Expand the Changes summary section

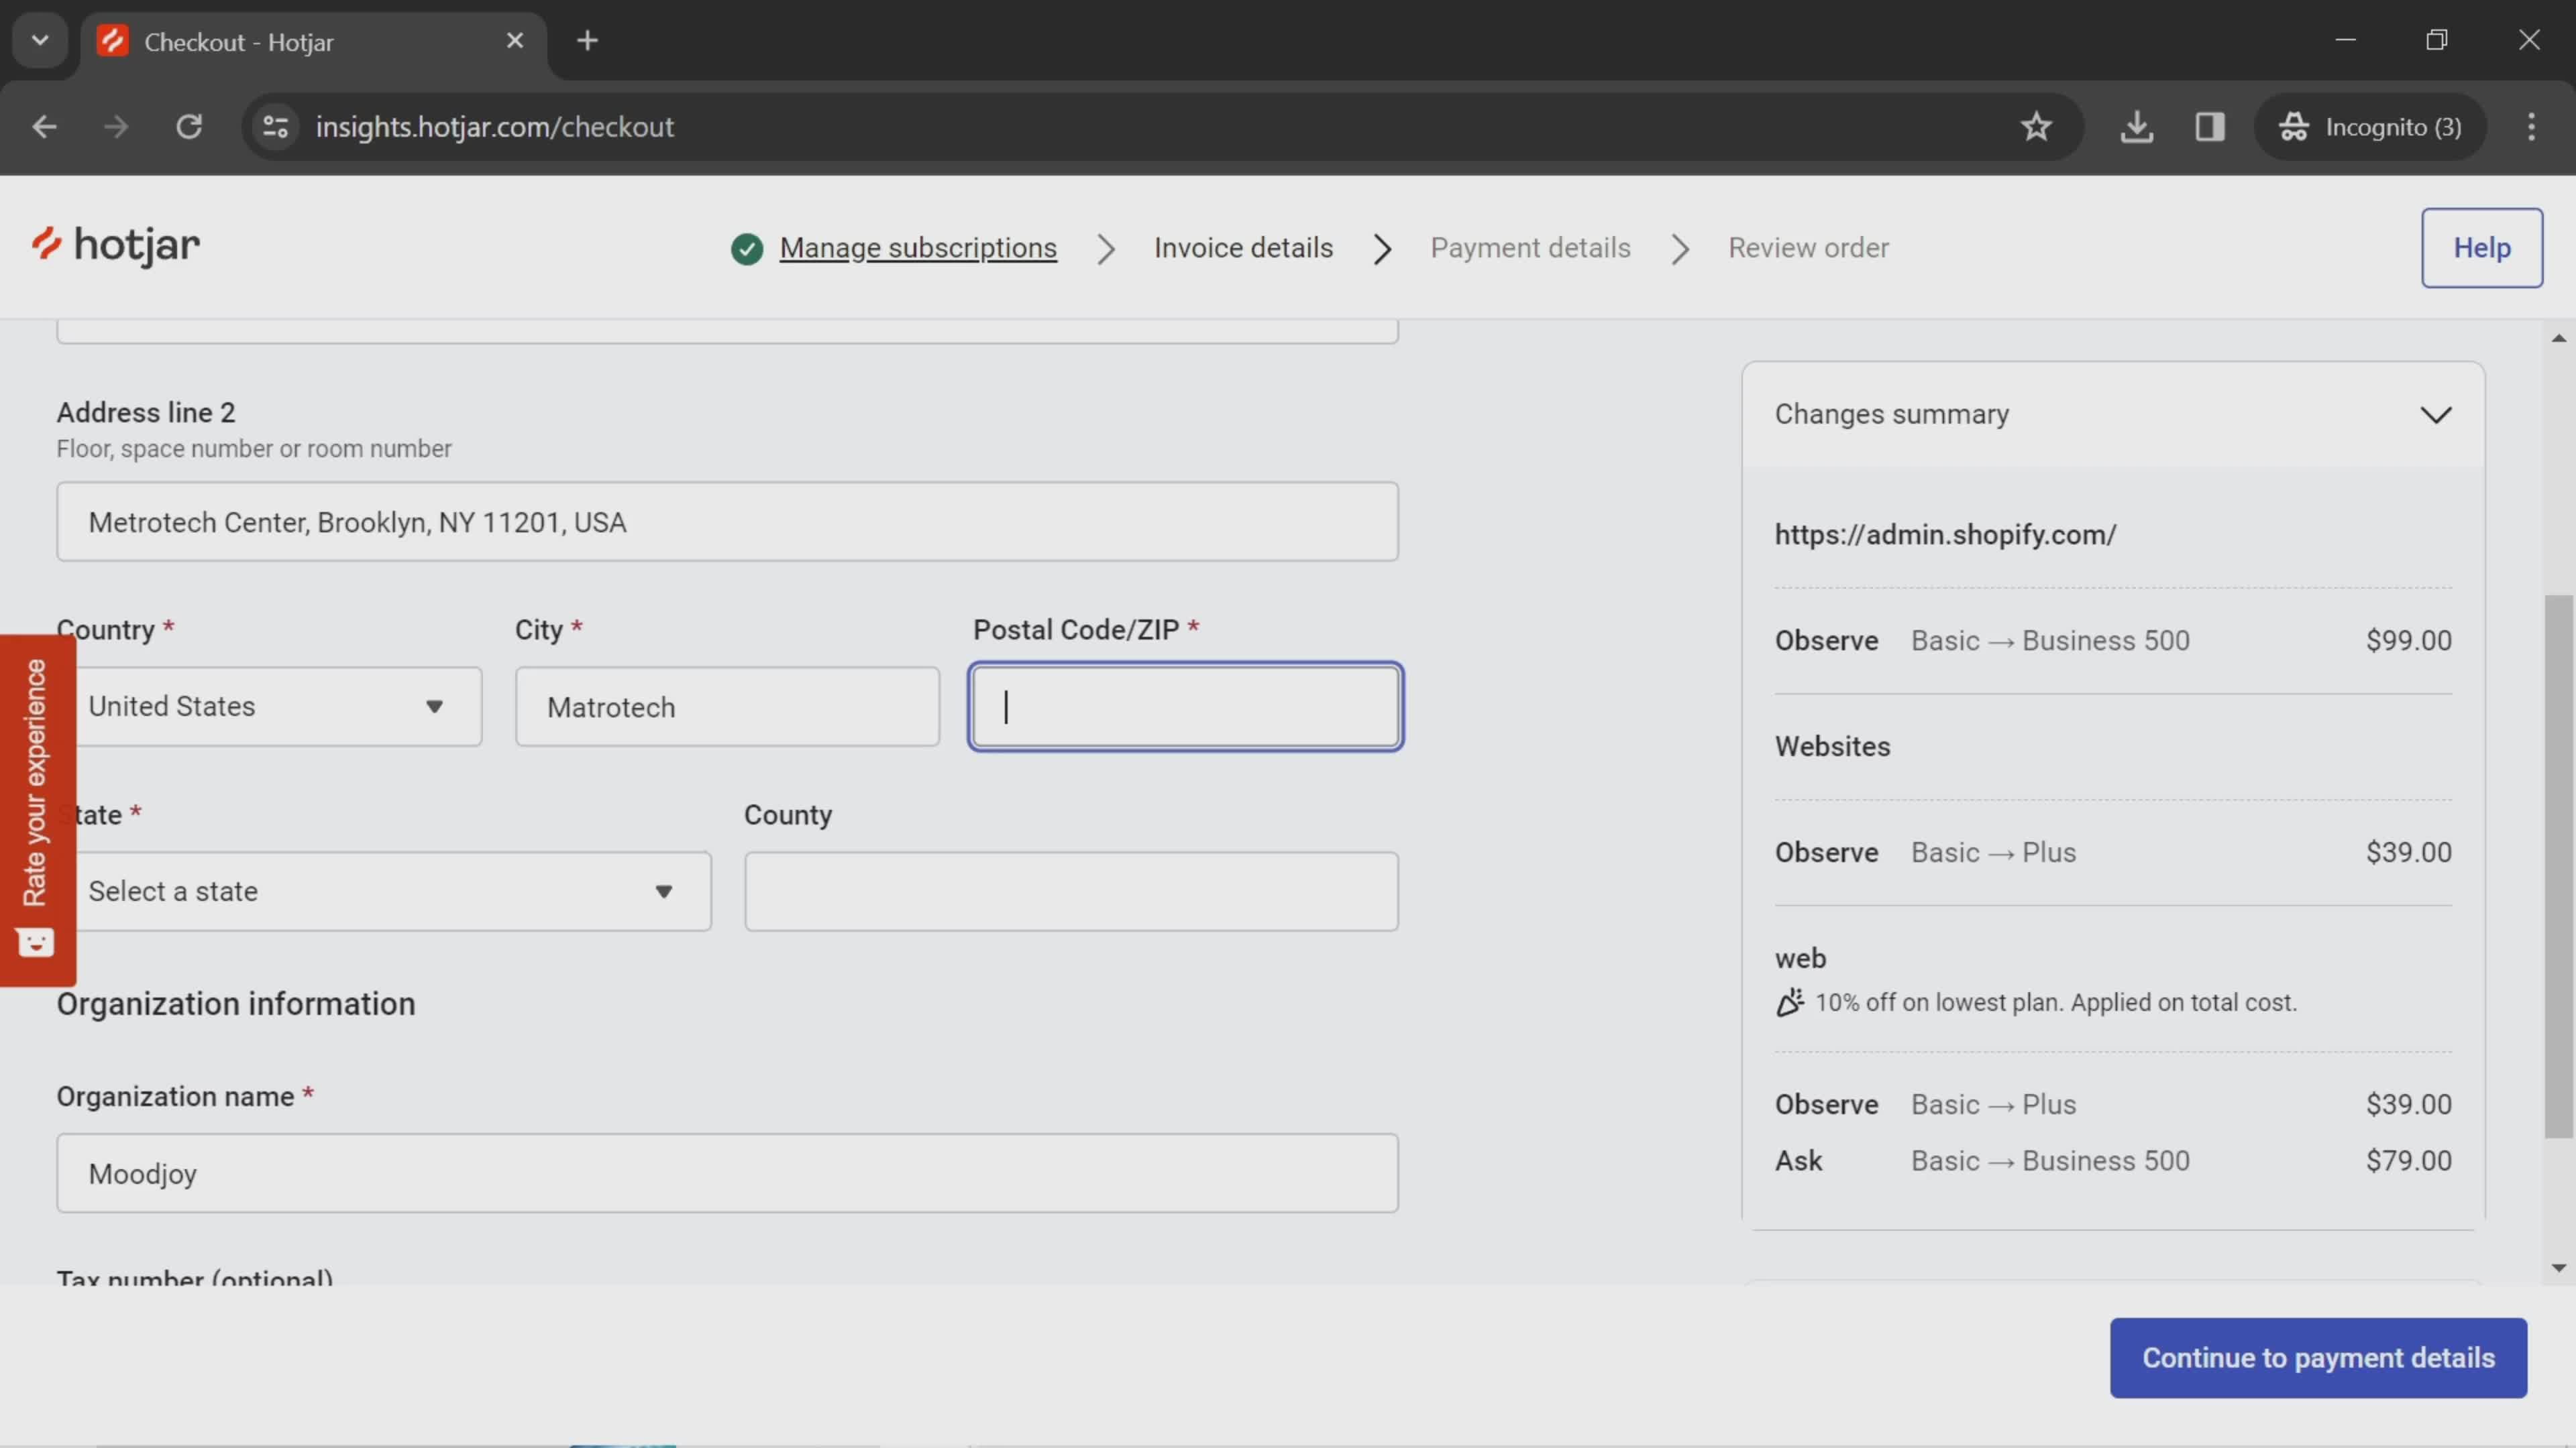tap(2436, 414)
